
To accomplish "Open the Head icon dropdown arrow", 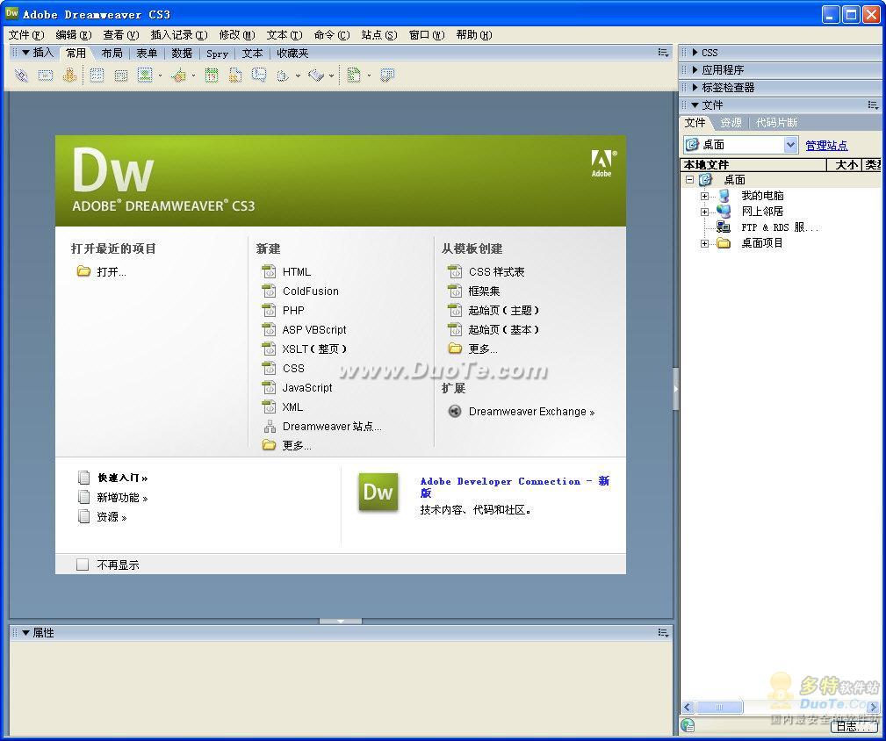I will pyautogui.click(x=298, y=76).
